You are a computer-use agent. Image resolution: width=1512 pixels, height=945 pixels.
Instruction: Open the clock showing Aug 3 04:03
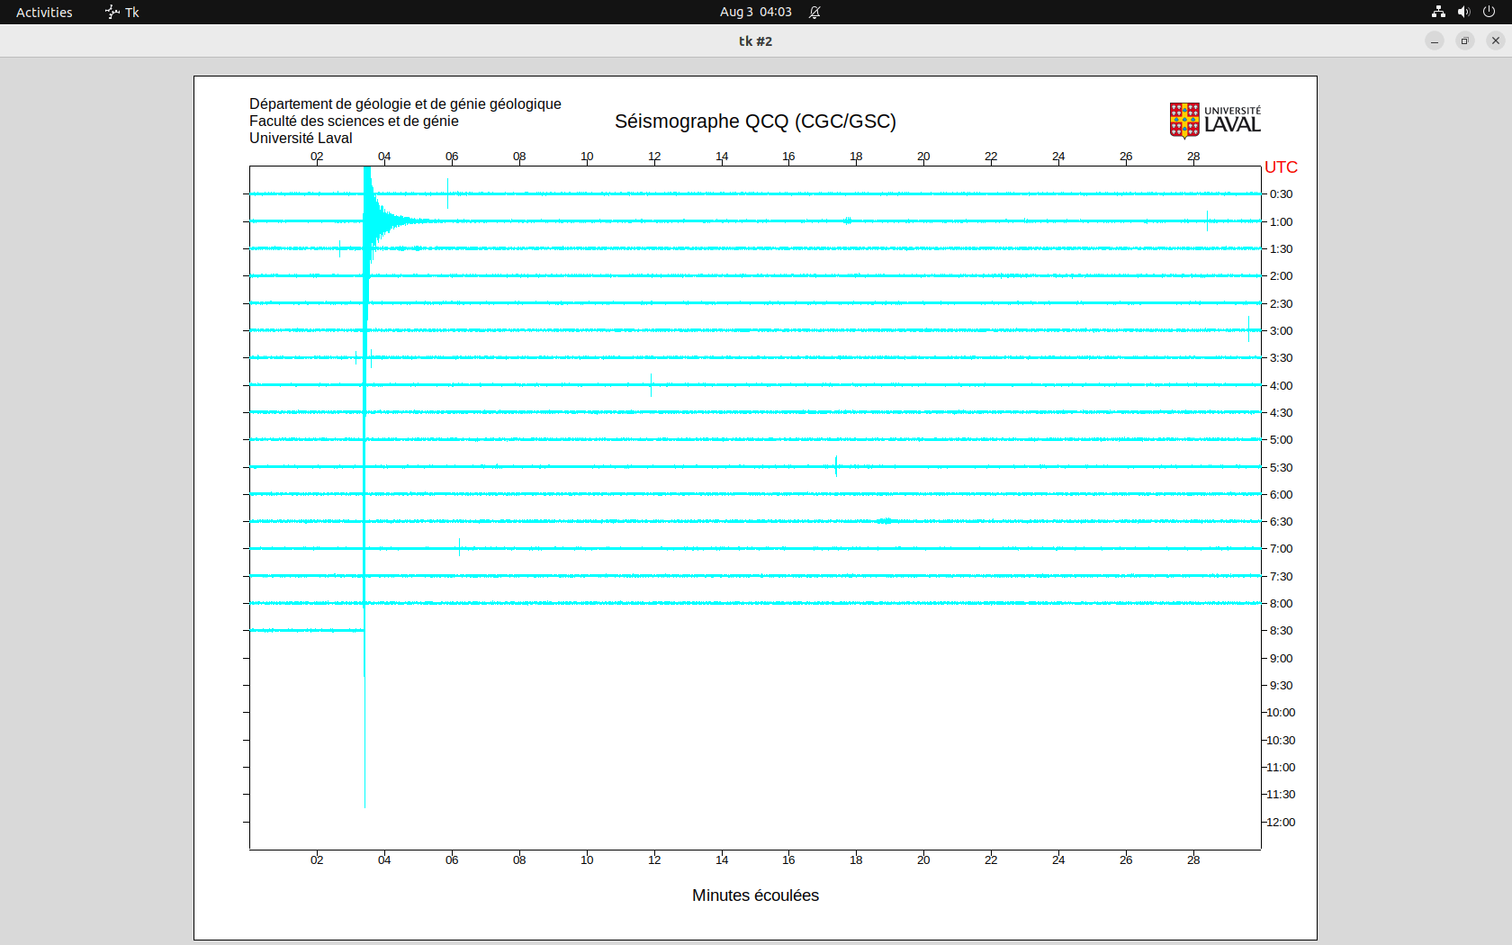pyautogui.click(x=755, y=12)
